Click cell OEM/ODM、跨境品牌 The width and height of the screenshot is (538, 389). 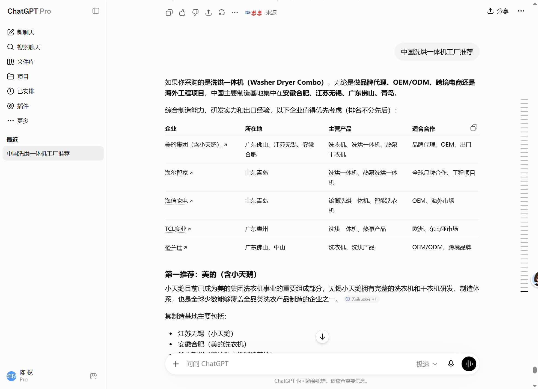442,247
